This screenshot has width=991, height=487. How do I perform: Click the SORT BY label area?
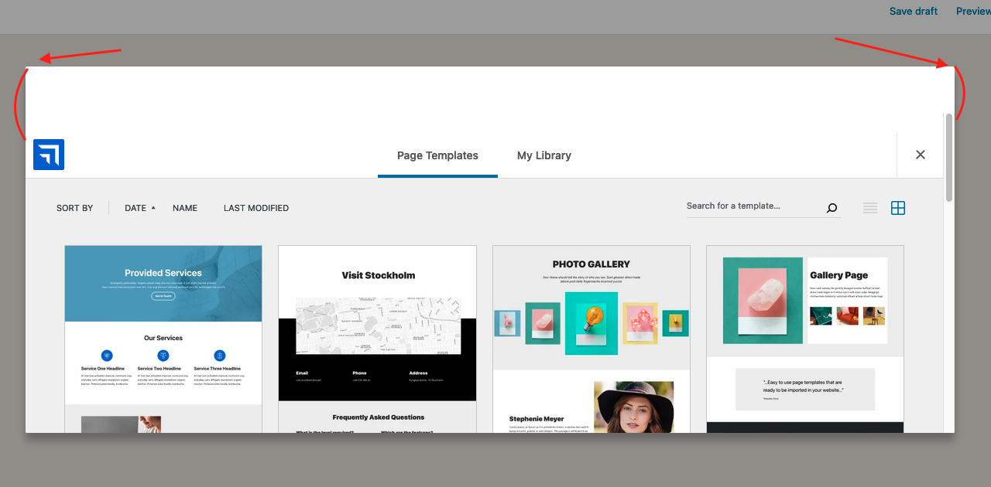74,207
